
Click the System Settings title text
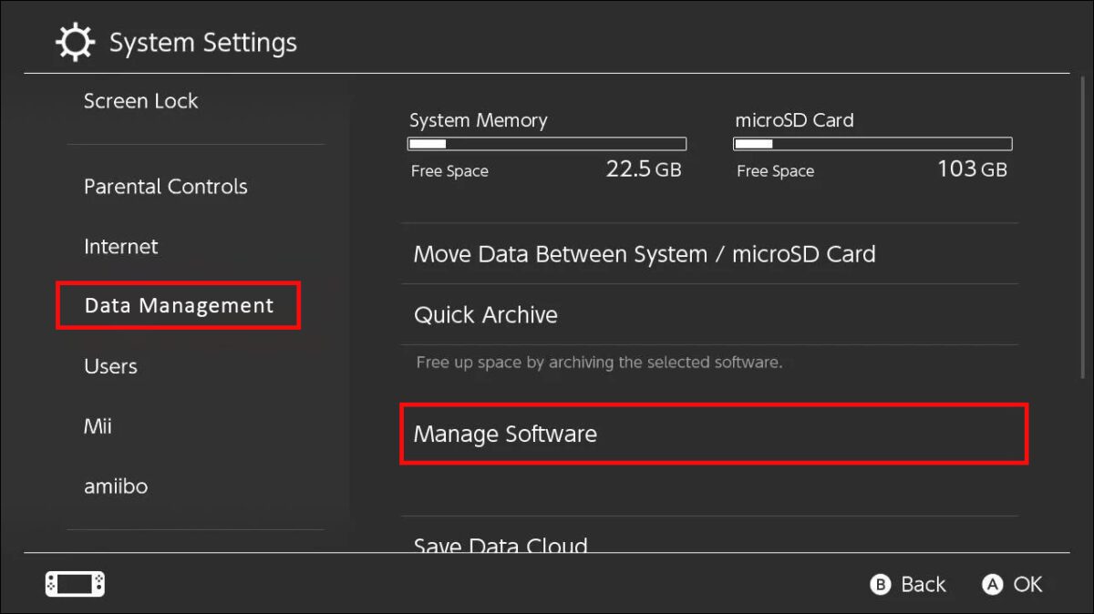coord(202,43)
